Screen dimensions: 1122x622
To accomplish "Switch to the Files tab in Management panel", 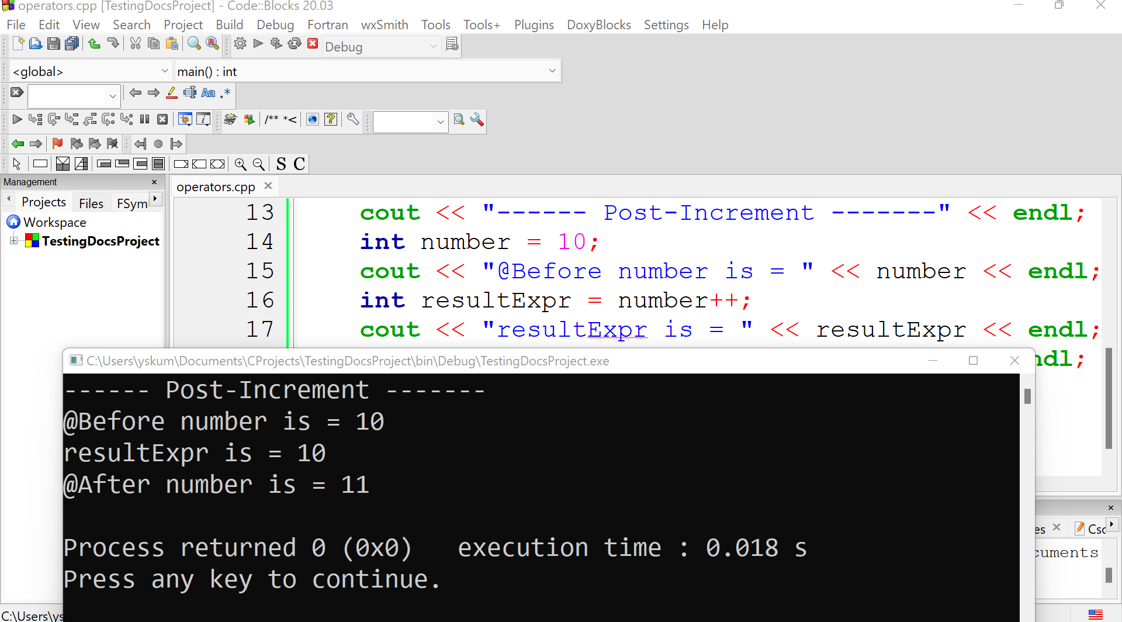I will click(91, 203).
